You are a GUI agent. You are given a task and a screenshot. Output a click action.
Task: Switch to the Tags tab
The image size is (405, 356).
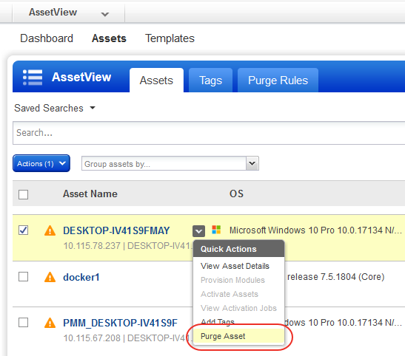210,80
